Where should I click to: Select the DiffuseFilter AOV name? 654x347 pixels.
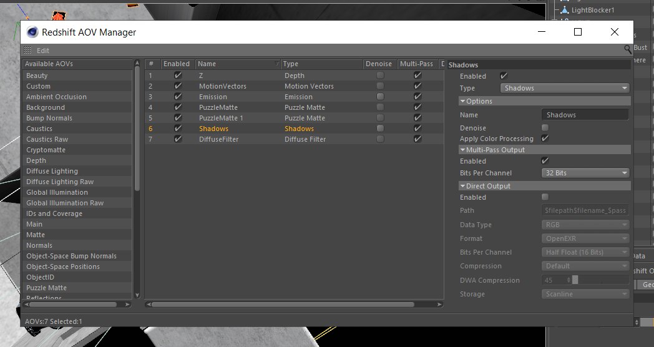click(x=218, y=139)
